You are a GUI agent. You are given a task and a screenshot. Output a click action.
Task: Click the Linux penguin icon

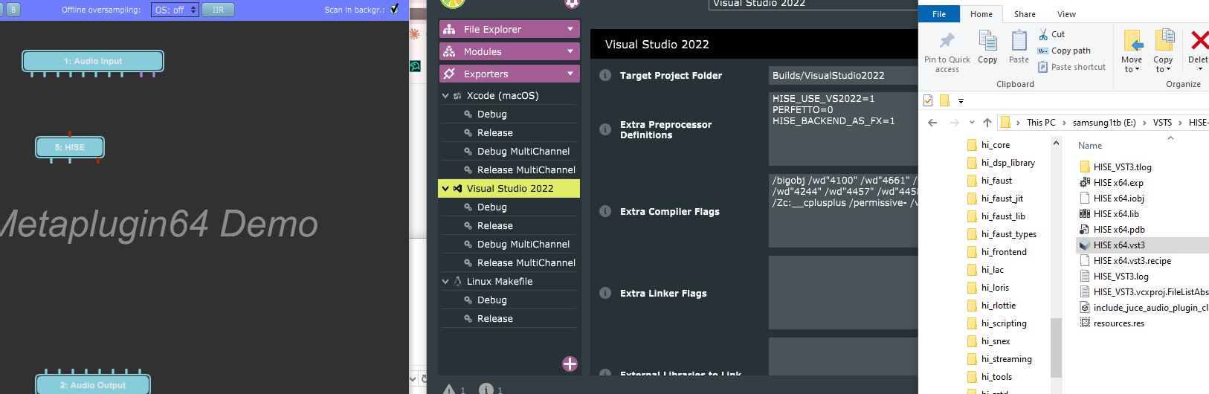tap(457, 281)
